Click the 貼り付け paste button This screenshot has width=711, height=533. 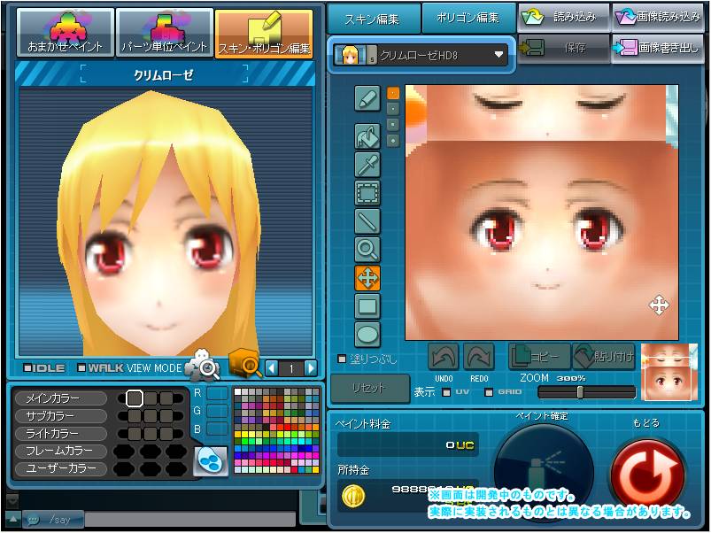[604, 357]
